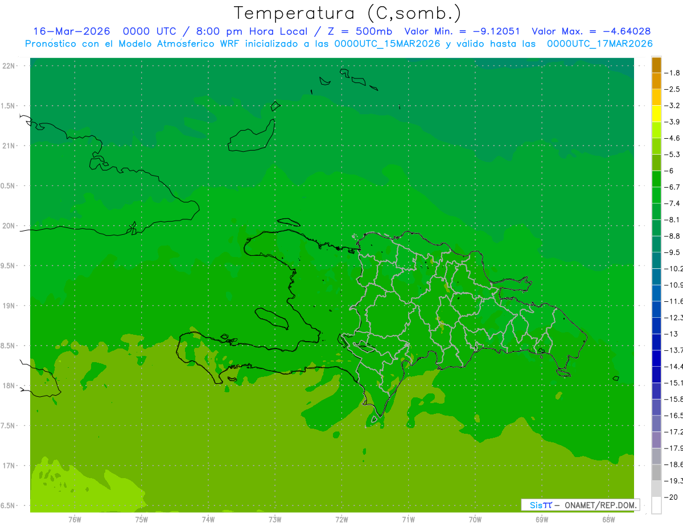This screenshot has height=527, width=683.
Task: Click the '-1.8' color scale label
Action: [x=673, y=73]
